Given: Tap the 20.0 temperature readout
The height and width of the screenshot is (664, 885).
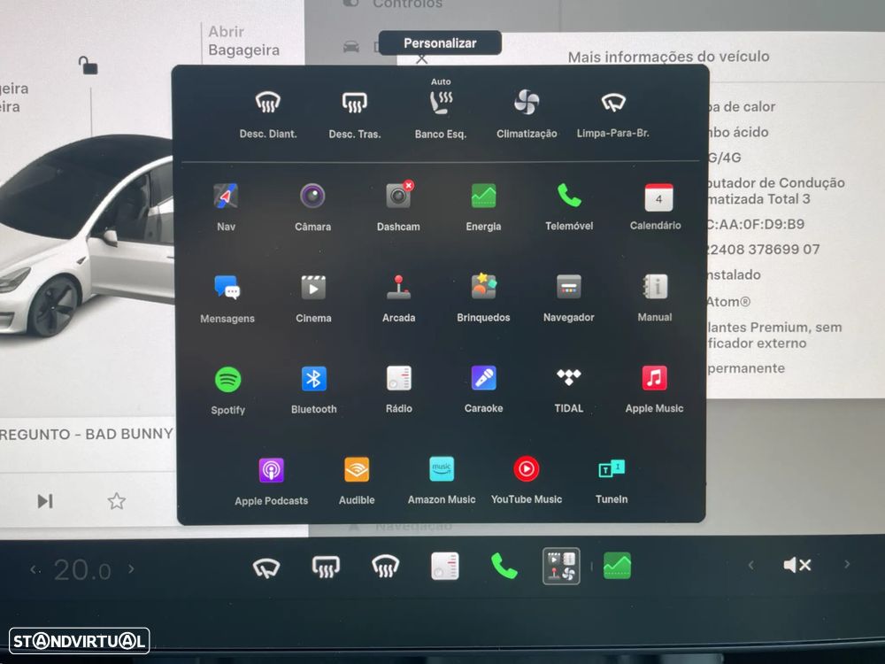Looking at the screenshot, I should pos(82,570).
